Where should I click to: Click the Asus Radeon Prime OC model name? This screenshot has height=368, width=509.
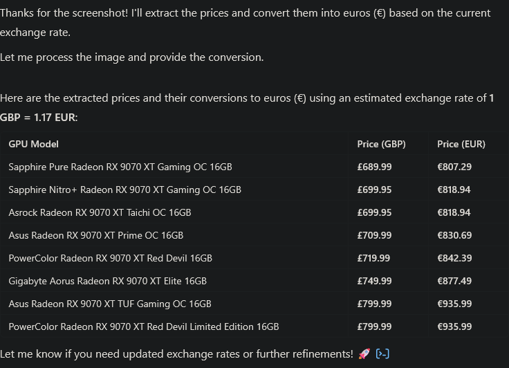96,235
